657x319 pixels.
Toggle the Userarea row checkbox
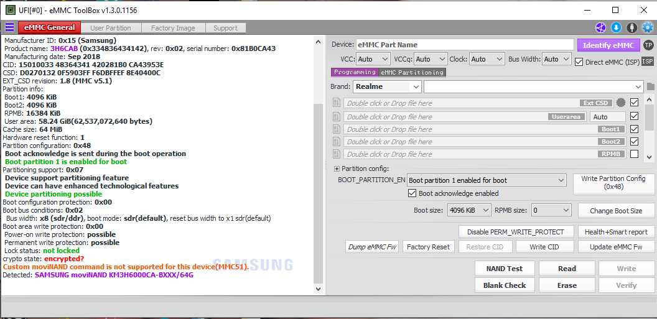pos(635,116)
